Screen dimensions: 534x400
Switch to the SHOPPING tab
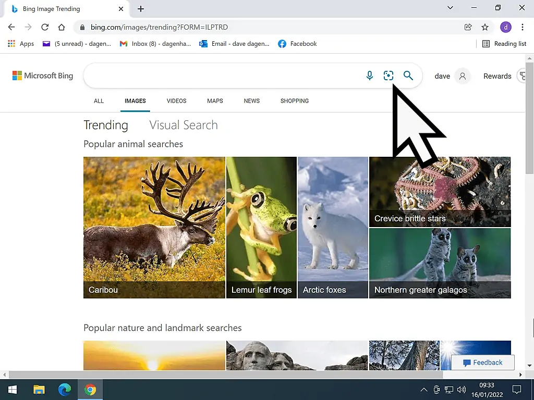[x=294, y=101]
